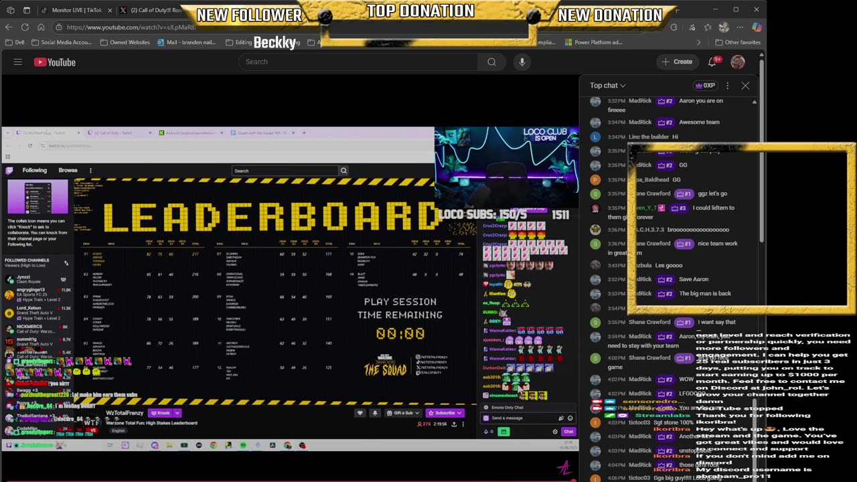Open YouTube notifications bell
Viewport: 857px width, 482px height.
point(712,62)
